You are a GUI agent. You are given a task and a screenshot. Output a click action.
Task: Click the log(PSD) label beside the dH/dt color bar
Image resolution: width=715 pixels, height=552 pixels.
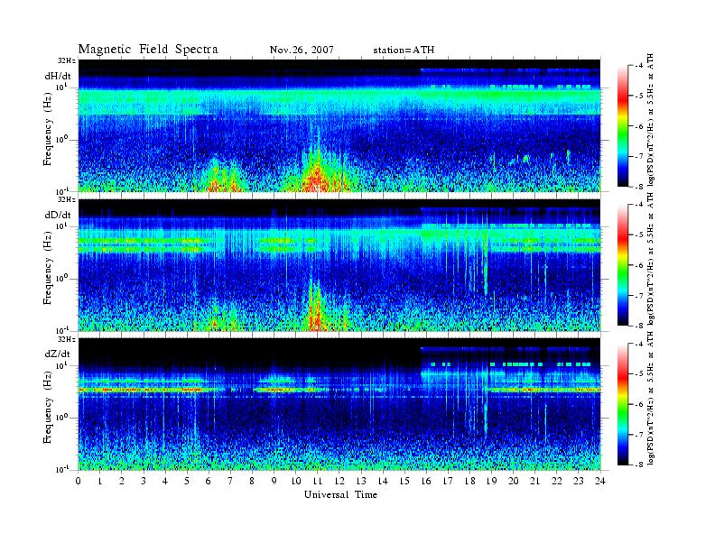click(651, 120)
